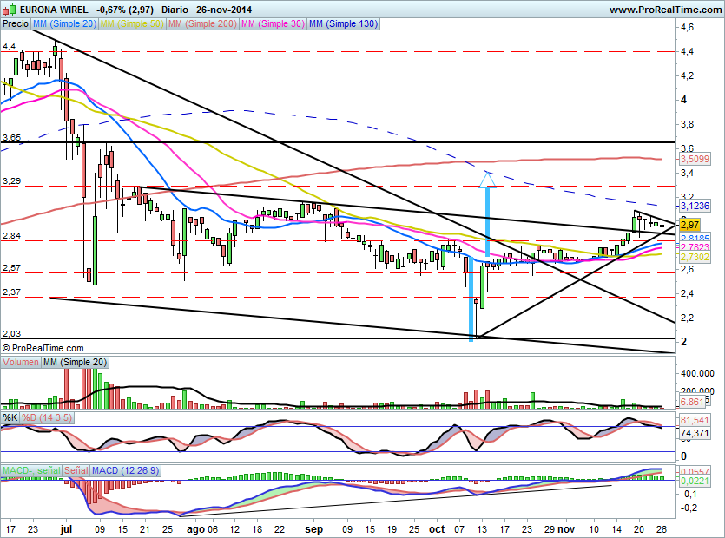The width and height of the screenshot is (725, 538).
Task: Select the Precio label tab
Action: coord(15,24)
